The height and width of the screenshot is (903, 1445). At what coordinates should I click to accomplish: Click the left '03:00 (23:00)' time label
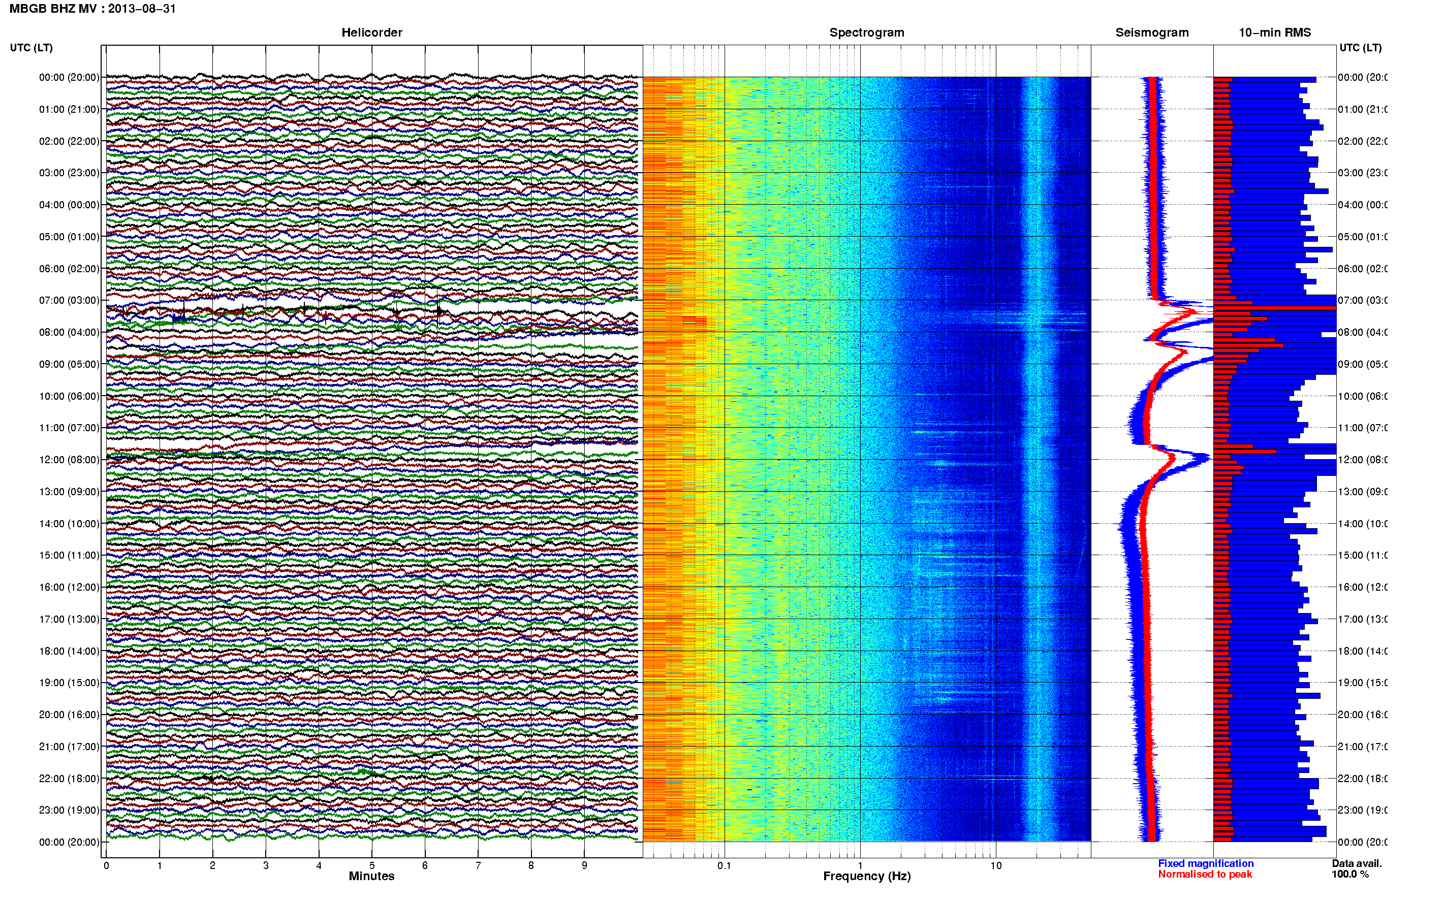click(69, 173)
